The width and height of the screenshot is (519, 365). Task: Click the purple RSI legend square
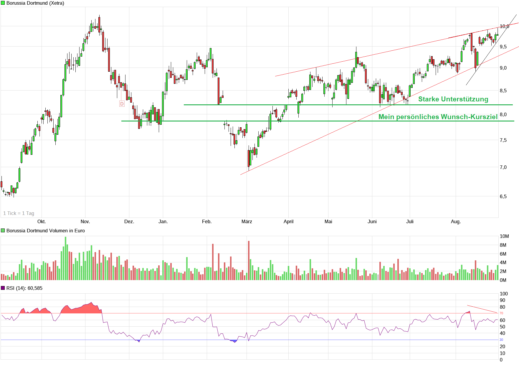[3, 288]
